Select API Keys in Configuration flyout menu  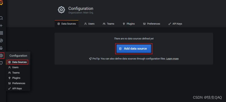[18, 89]
